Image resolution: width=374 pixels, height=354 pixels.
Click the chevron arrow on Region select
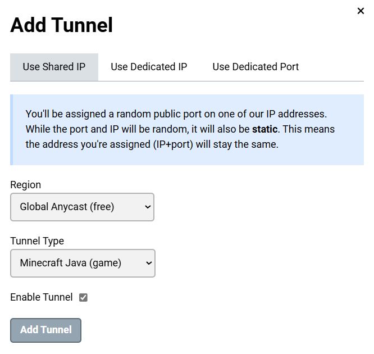(x=148, y=207)
